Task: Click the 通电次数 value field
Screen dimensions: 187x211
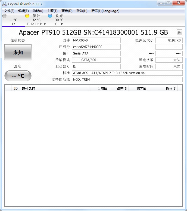Action: tap(169, 60)
